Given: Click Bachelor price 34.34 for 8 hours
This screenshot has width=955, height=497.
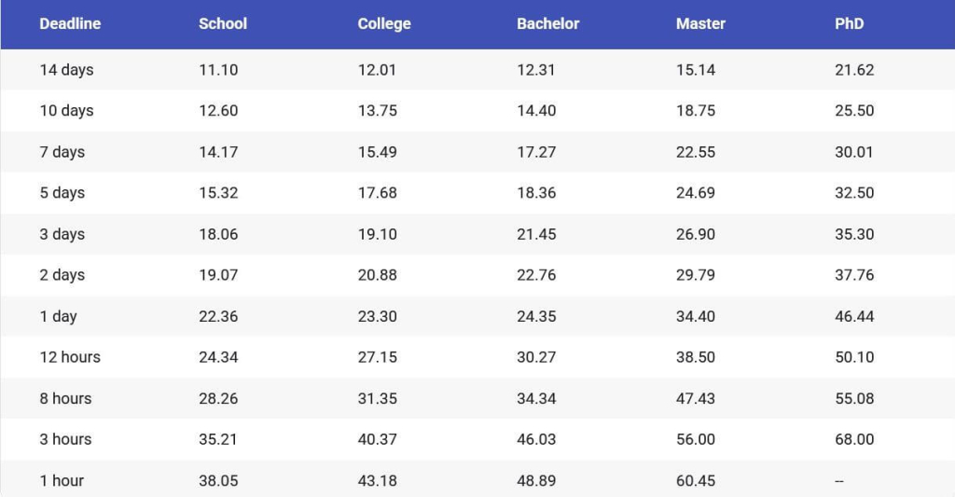Looking at the screenshot, I should tap(536, 398).
